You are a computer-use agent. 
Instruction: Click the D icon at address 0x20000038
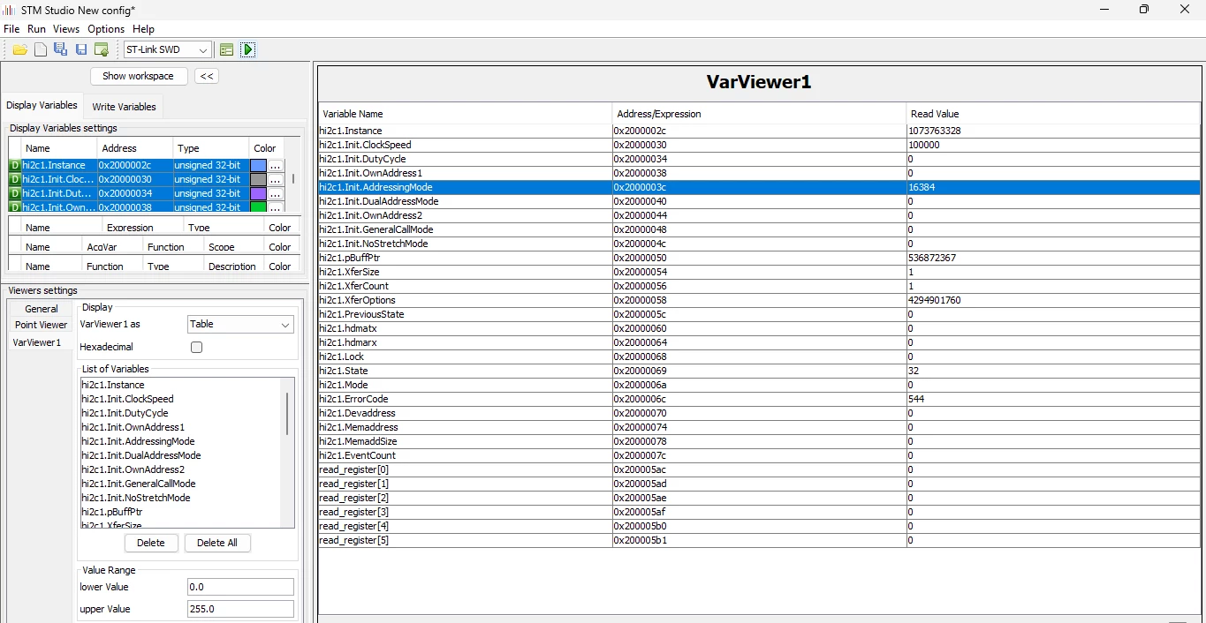point(15,207)
